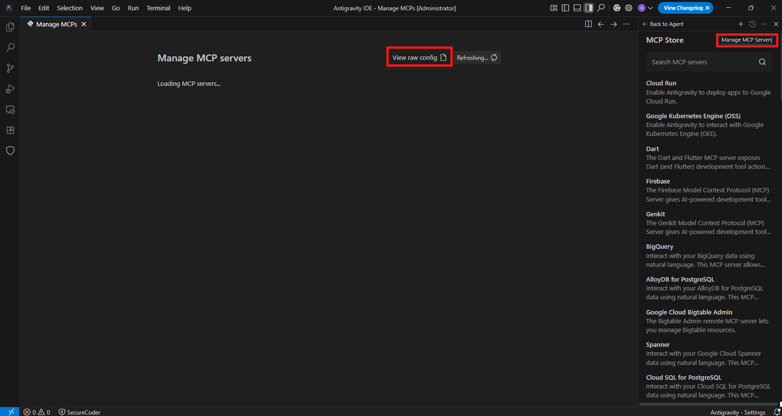The image size is (782, 416).
Task: Focus the Search MCP servers field
Action: pos(709,62)
